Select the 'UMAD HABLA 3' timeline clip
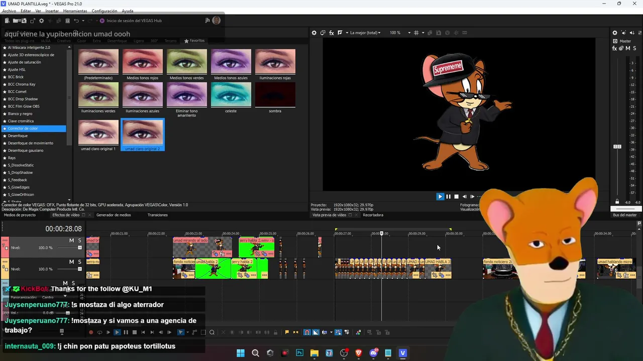643x361 pixels. (x=438, y=268)
